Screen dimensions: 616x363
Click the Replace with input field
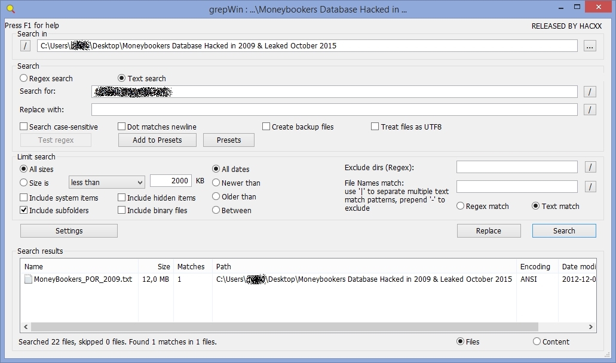tap(334, 109)
